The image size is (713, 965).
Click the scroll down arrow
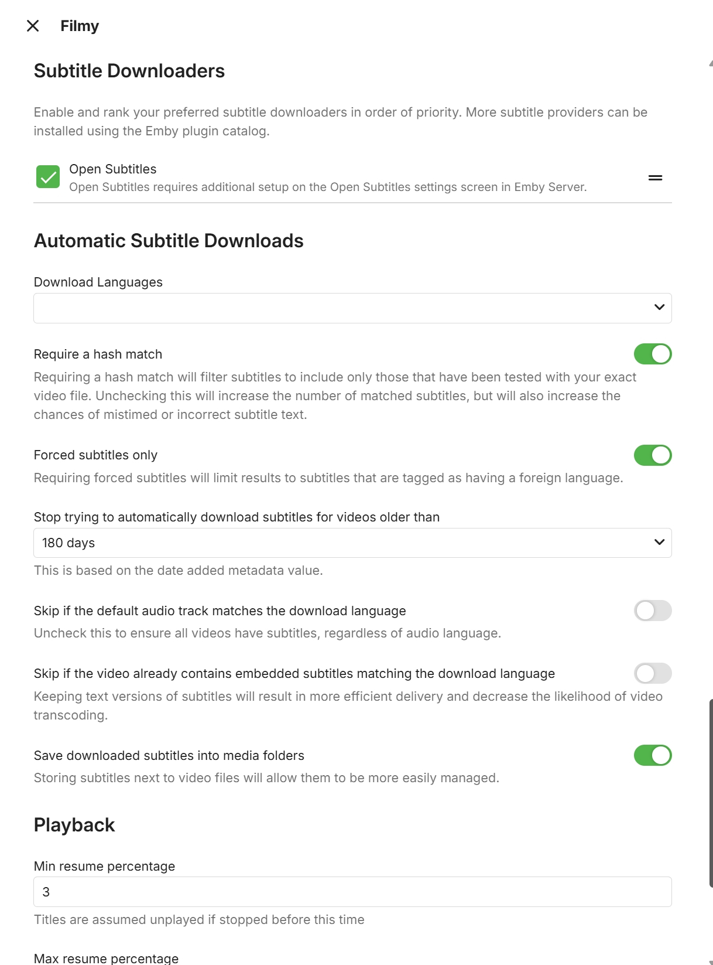click(x=711, y=961)
